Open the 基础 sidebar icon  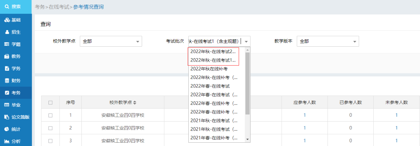7,20
